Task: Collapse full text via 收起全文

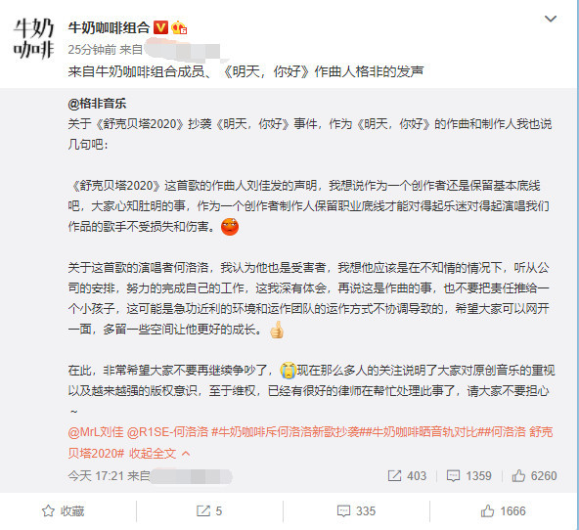Action: 159,453
